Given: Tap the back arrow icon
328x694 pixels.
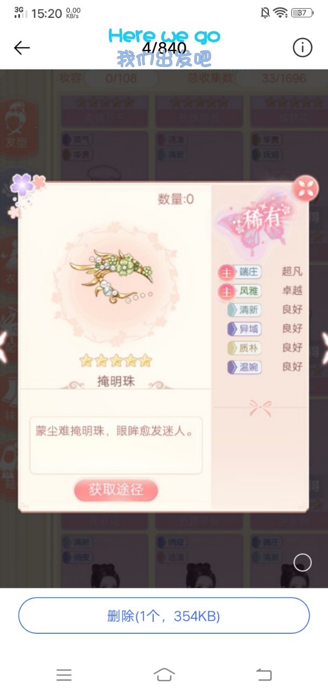Looking at the screenshot, I should pyautogui.click(x=22, y=48).
